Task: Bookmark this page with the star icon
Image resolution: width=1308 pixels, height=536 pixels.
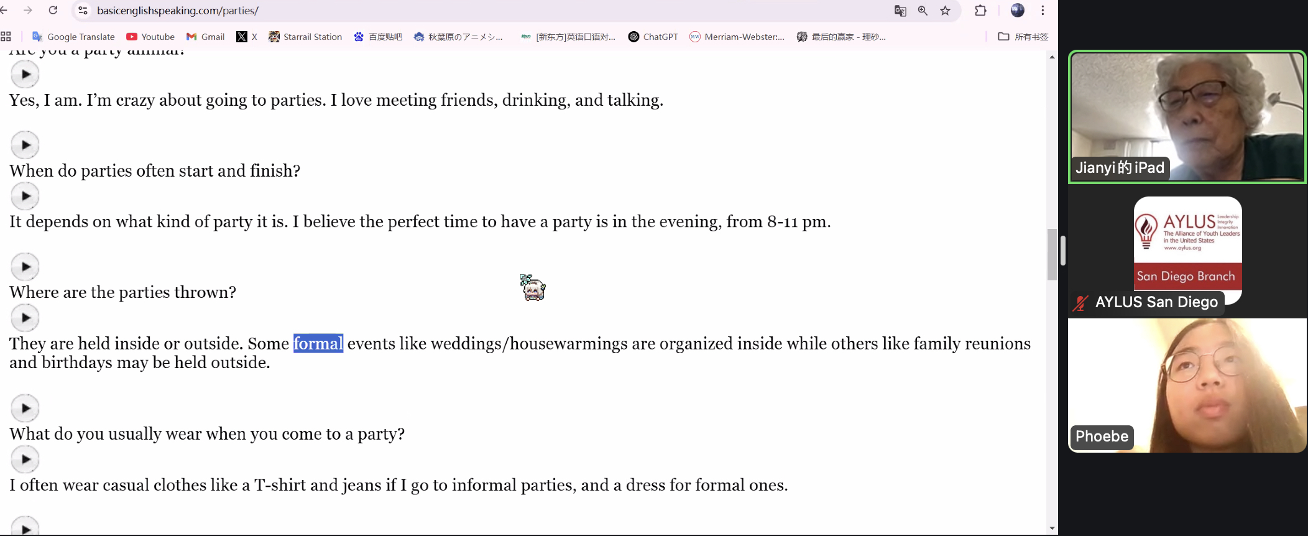Action: coord(945,11)
